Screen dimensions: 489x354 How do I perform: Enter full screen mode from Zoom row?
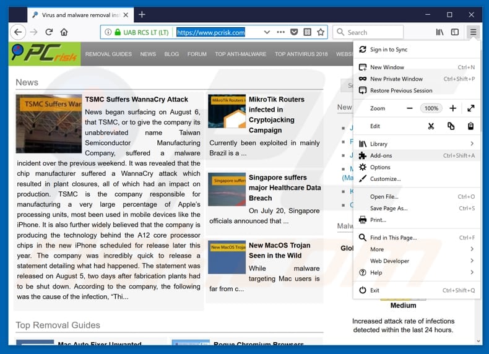(470, 108)
